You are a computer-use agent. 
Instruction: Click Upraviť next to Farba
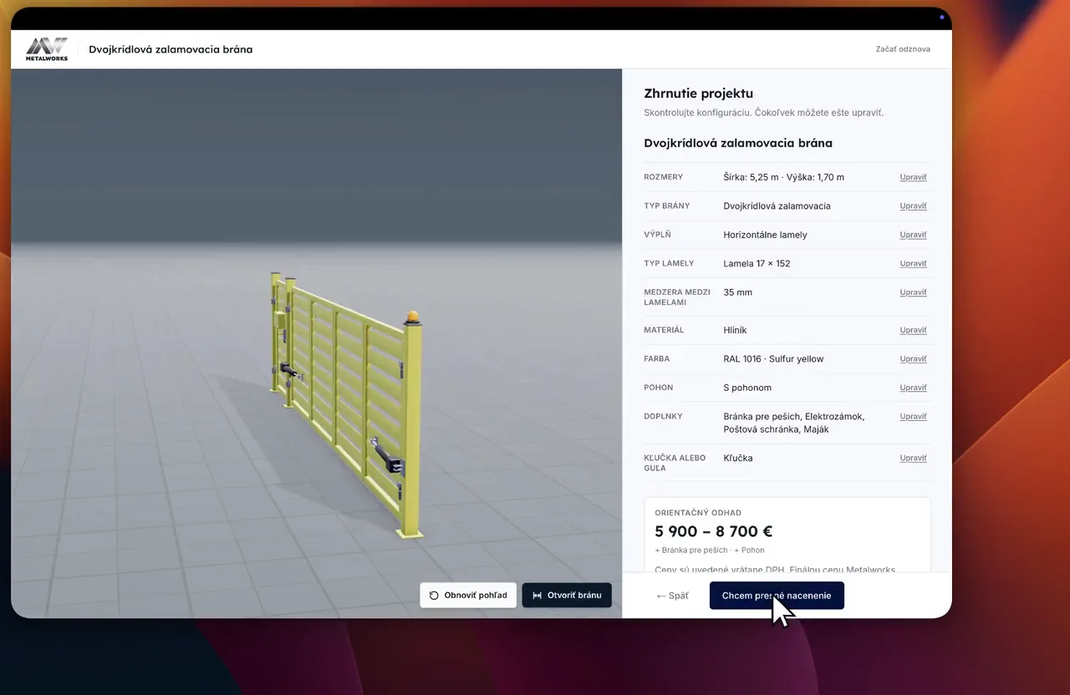pyautogui.click(x=913, y=359)
